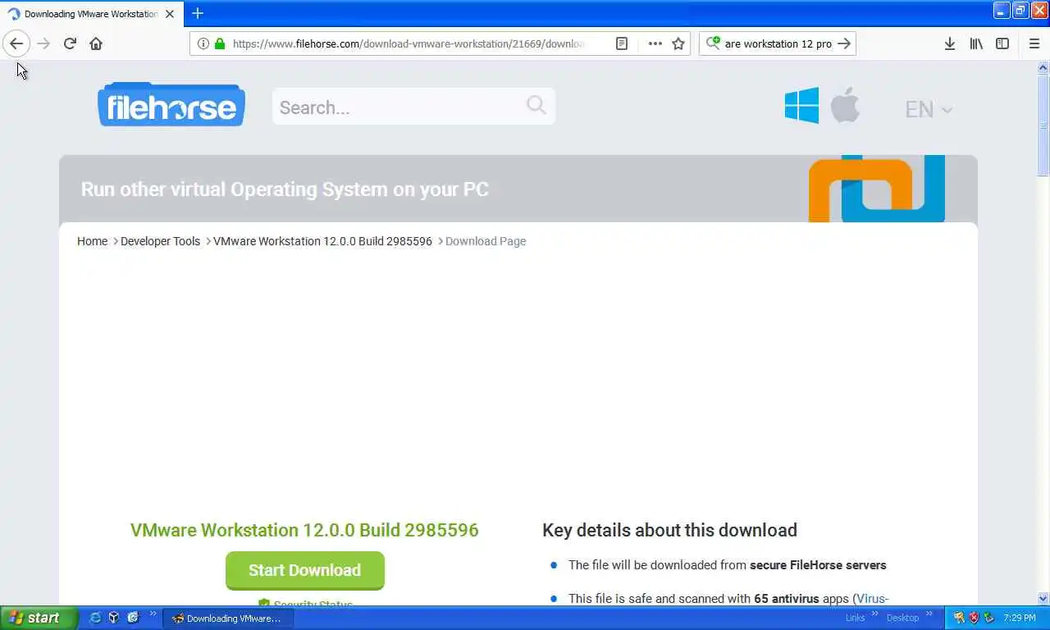Open the Firefox home page
Screen dimensions: 1050x630
[x=96, y=43]
